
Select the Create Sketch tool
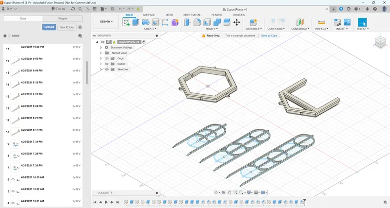(126, 22)
